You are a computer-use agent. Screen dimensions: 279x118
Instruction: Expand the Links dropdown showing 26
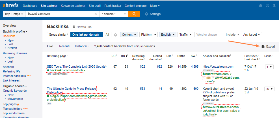269,89
